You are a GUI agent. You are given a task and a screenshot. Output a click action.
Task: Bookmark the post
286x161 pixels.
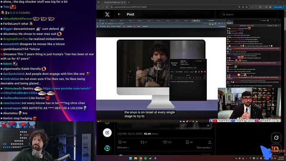pos(187,142)
